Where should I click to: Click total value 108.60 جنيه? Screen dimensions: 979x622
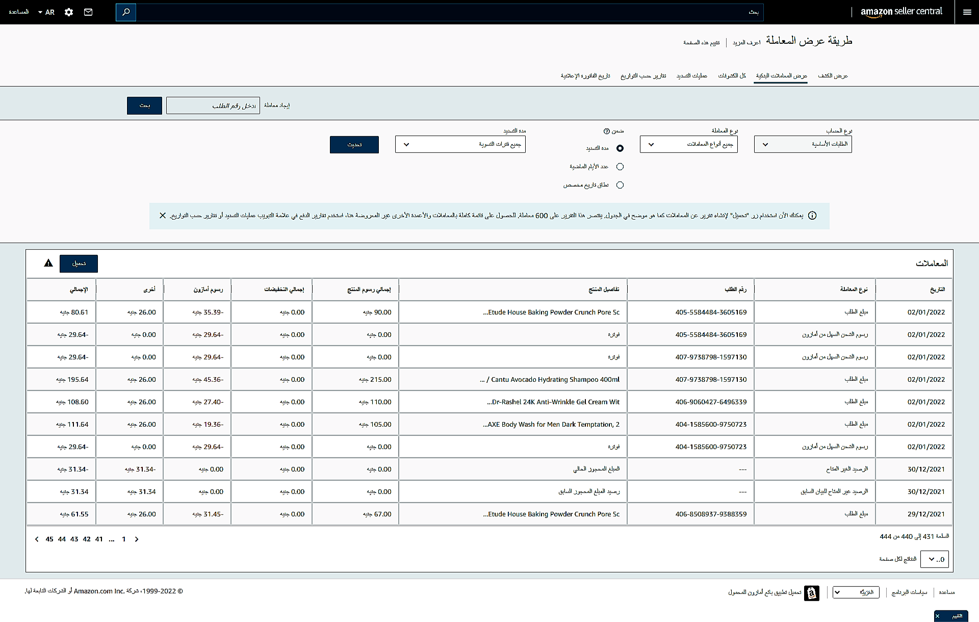click(72, 402)
